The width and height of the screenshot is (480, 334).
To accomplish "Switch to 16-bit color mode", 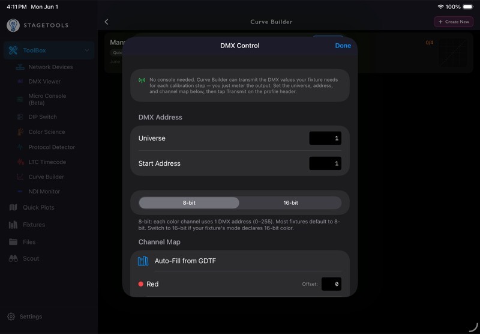I will coord(290,203).
